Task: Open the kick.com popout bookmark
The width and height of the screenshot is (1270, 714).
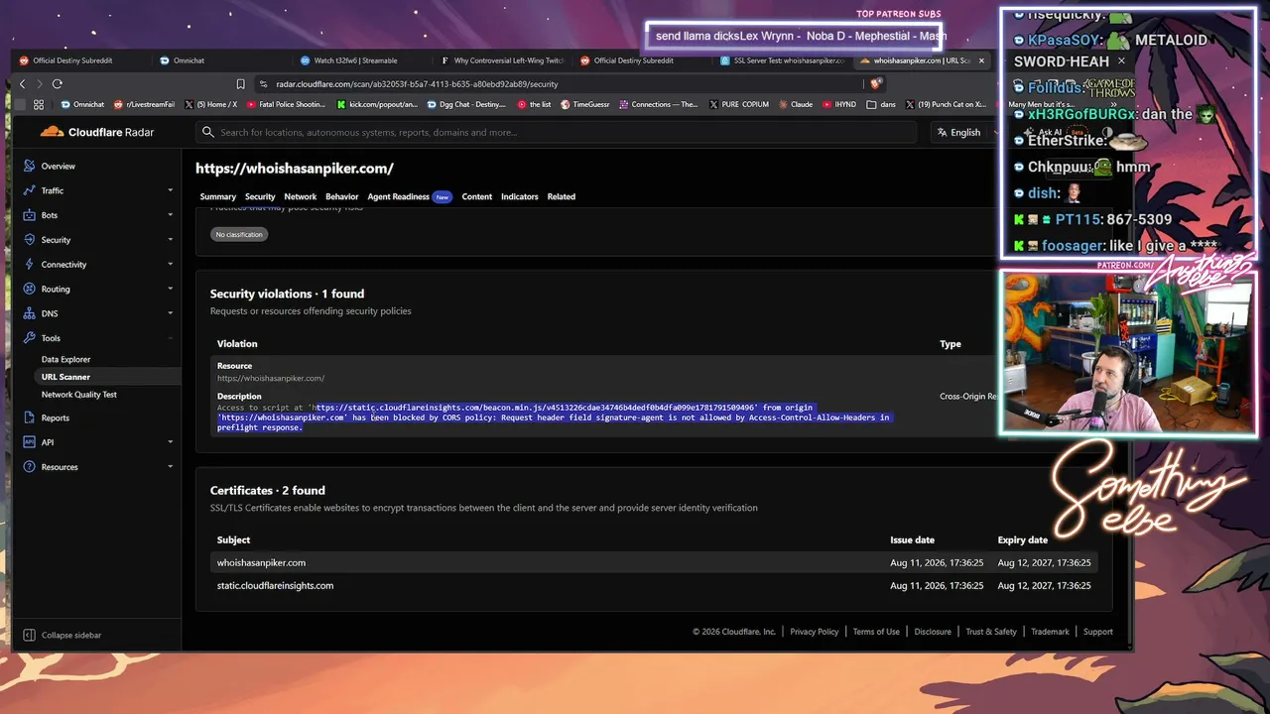Action: tap(377, 104)
